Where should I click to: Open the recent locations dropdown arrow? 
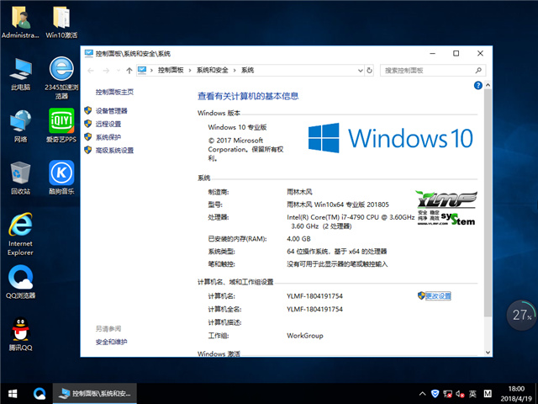(119, 71)
